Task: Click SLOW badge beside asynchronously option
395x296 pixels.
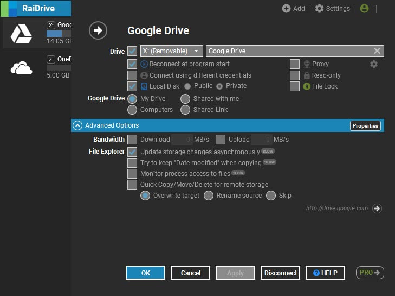Action: [x=268, y=151]
